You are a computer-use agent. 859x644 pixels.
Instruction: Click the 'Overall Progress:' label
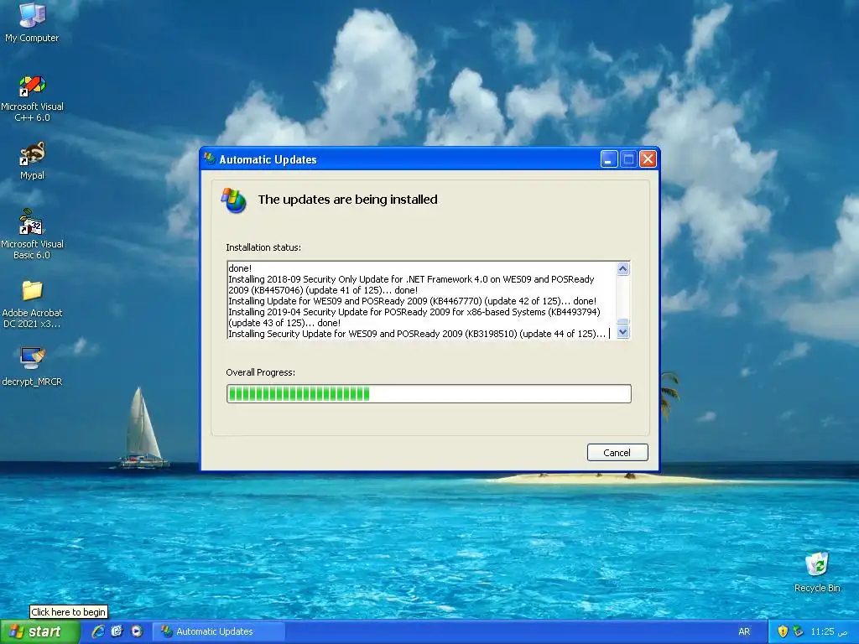[261, 372]
